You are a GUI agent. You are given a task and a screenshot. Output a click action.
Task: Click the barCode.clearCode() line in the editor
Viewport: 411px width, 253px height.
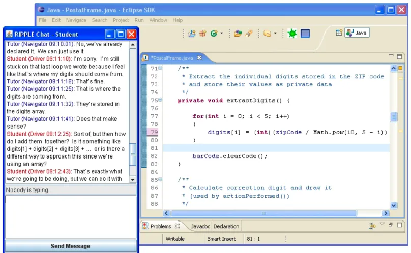230,156
